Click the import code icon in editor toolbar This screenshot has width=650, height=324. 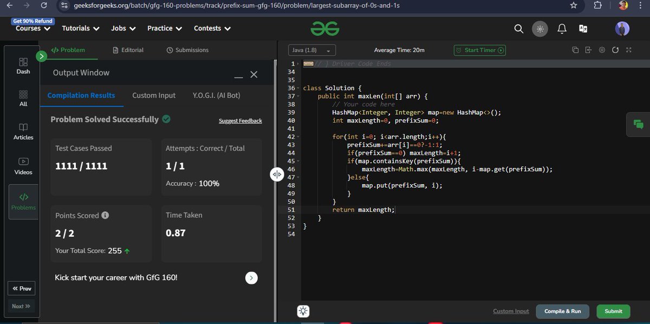(589, 50)
